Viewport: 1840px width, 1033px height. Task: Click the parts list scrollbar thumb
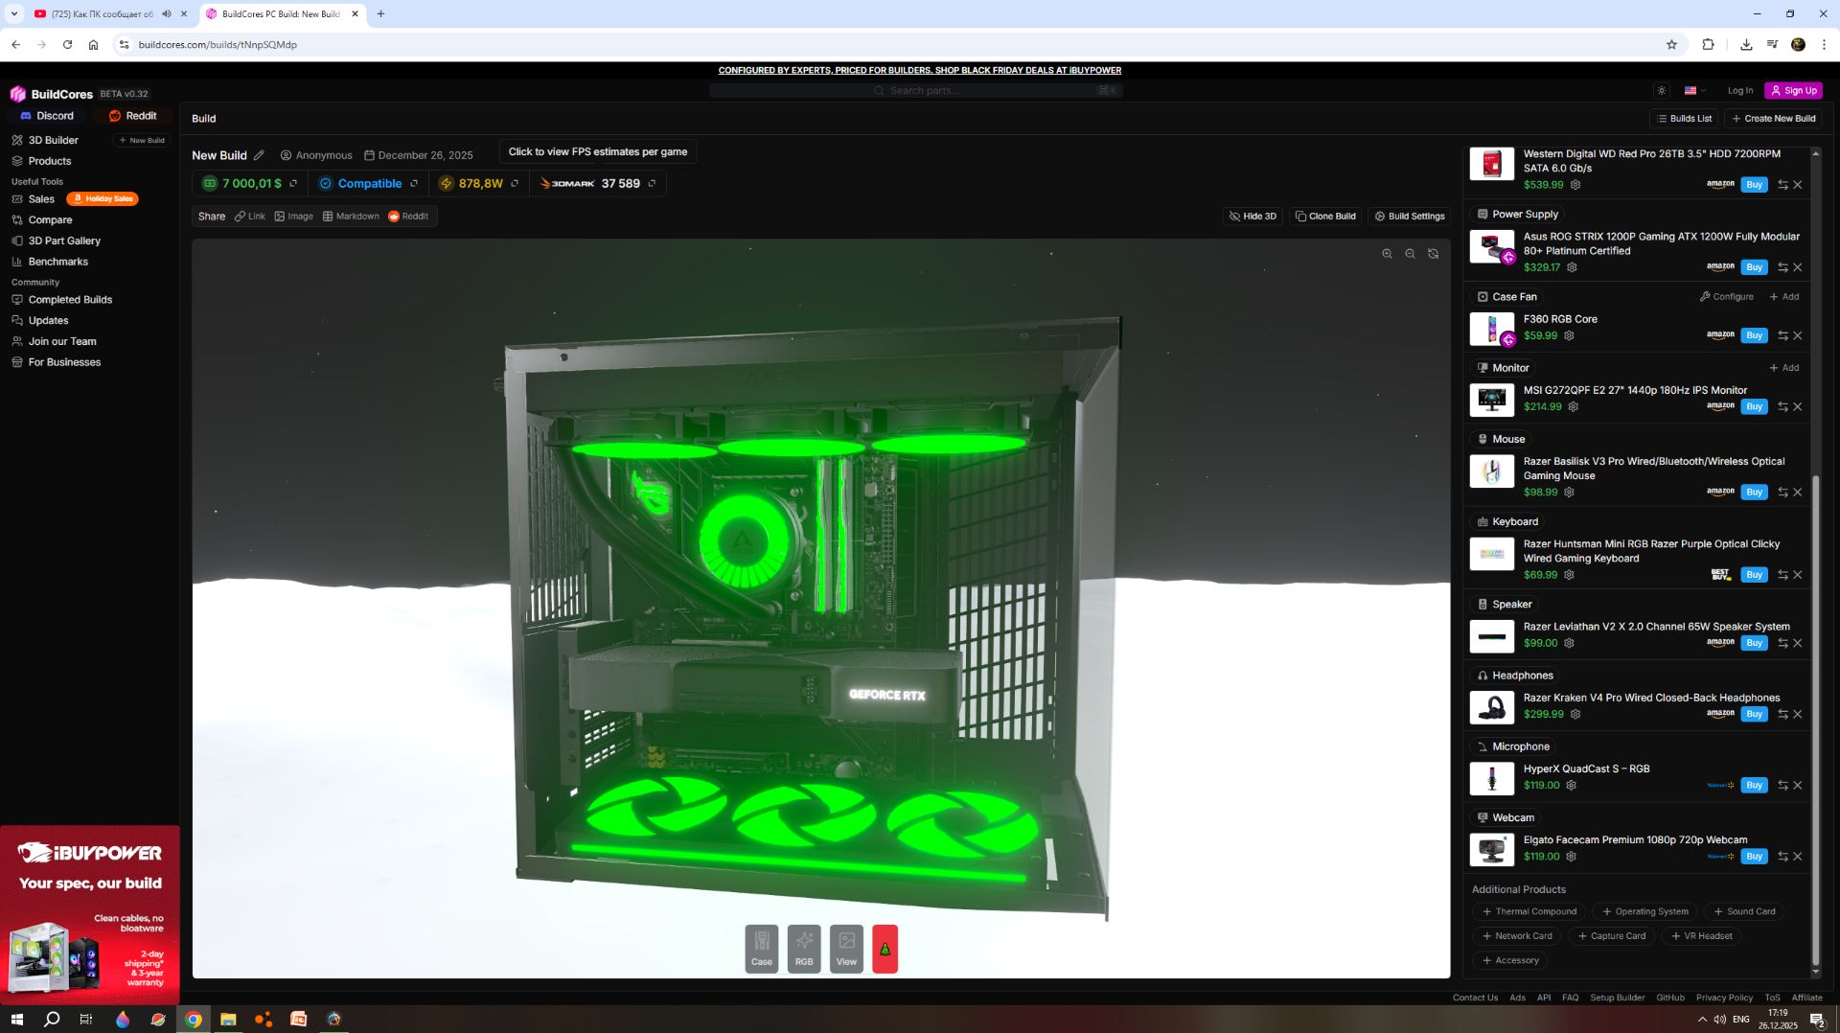click(x=1815, y=721)
